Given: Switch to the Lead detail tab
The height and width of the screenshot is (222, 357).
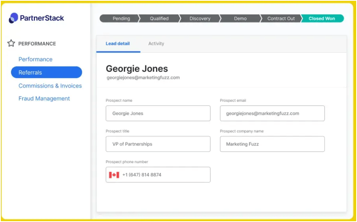Looking at the screenshot, I should 118,44.
